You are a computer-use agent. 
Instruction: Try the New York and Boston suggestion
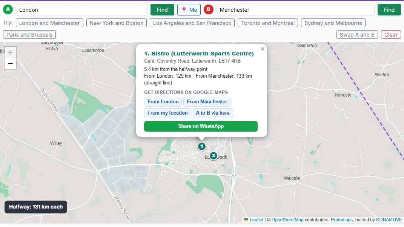117,23
